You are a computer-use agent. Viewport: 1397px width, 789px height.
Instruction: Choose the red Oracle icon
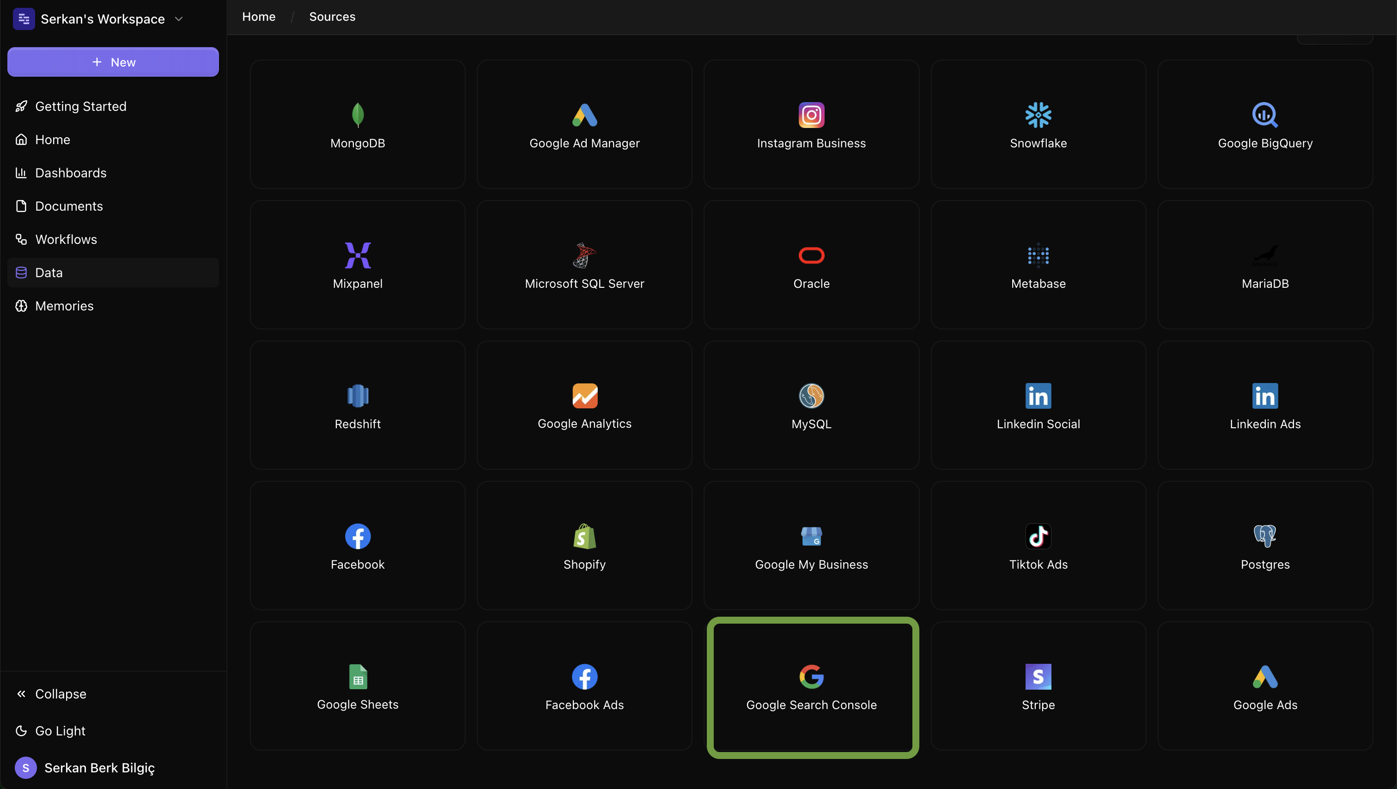coord(811,255)
